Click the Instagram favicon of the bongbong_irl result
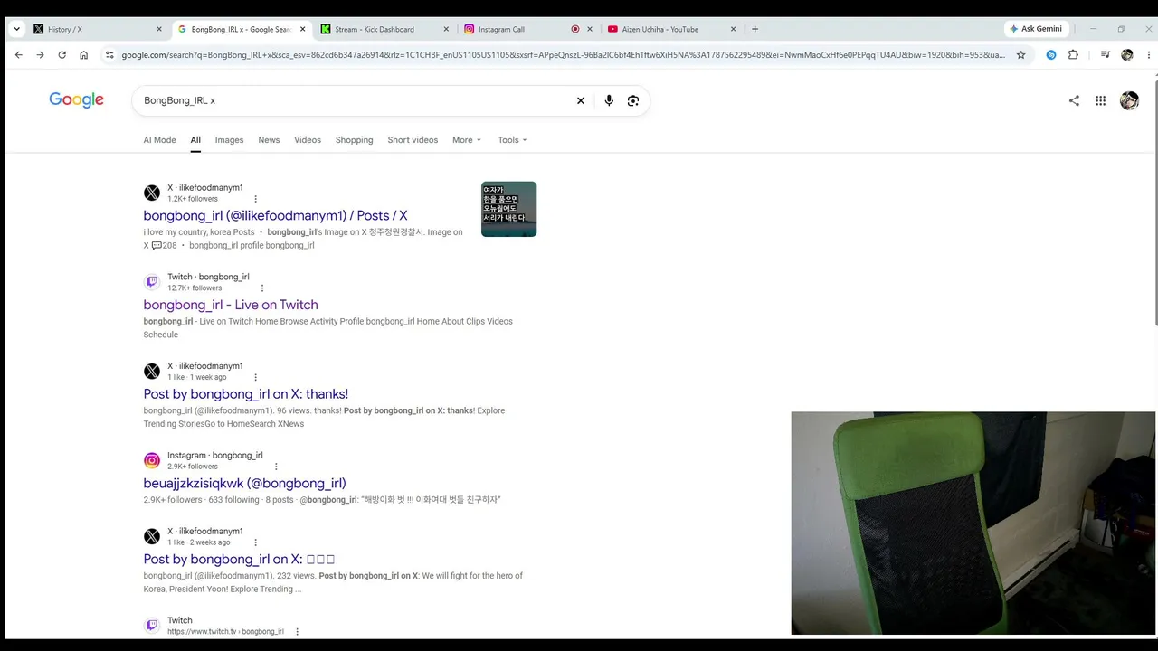 click(x=152, y=460)
